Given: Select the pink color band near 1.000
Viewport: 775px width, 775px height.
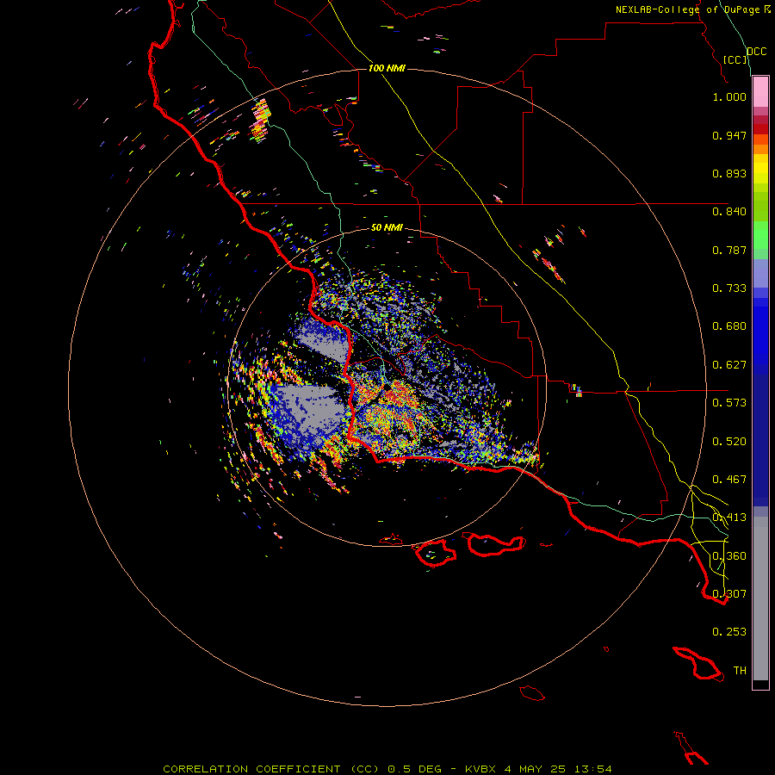Looking at the screenshot, I should (x=760, y=91).
